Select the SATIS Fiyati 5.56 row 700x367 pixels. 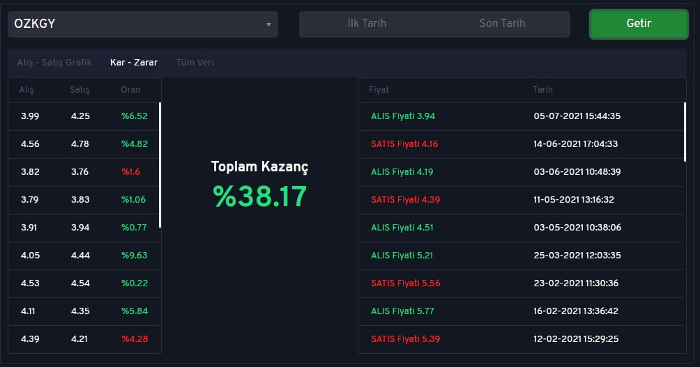(521, 283)
